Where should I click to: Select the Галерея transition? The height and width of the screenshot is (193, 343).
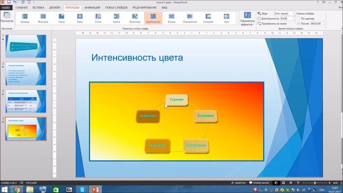coord(208,18)
